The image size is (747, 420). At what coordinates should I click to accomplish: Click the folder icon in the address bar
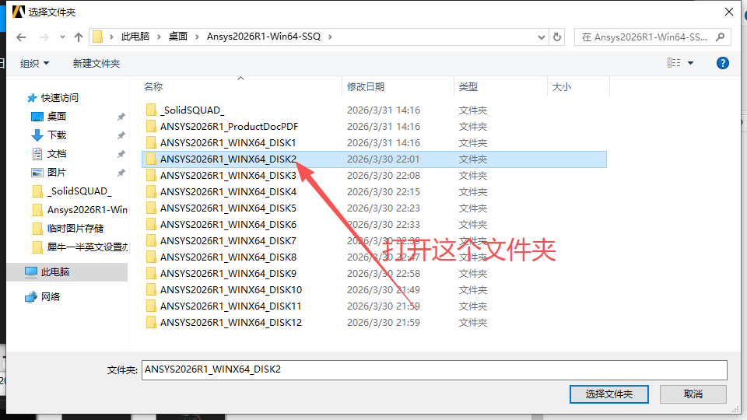98,37
